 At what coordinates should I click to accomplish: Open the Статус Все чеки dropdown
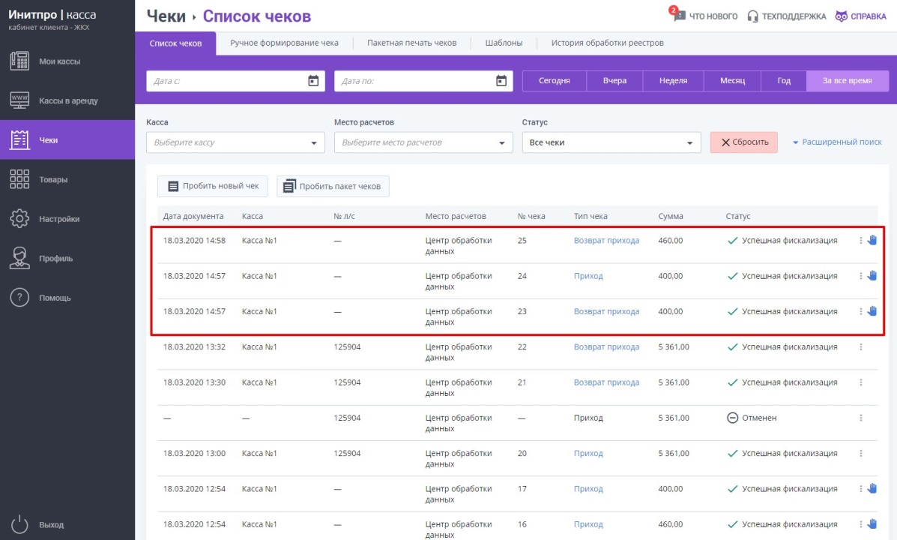611,142
